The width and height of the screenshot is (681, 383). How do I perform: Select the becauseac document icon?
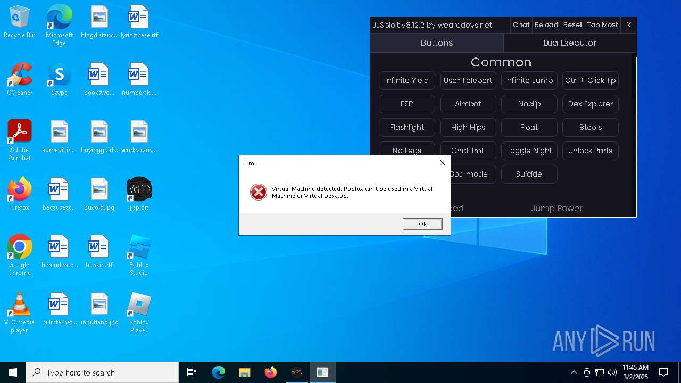59,194
